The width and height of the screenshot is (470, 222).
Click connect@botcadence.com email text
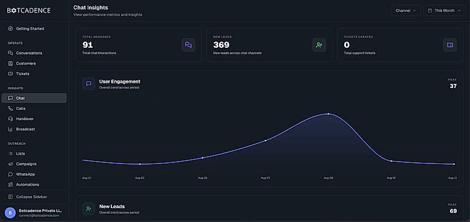pyautogui.click(x=39, y=215)
